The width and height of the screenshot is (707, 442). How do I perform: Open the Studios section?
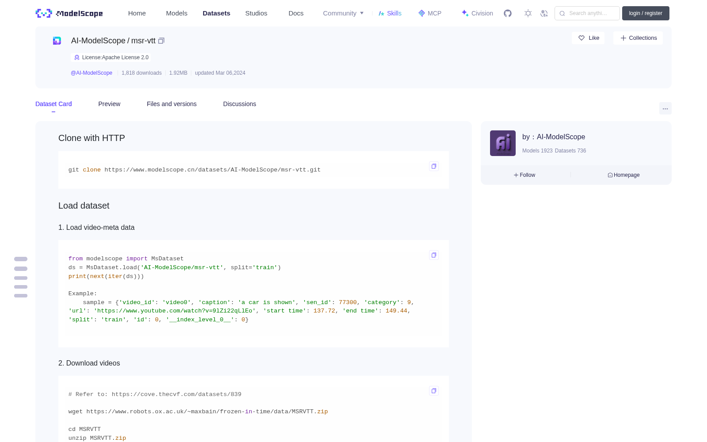click(256, 13)
